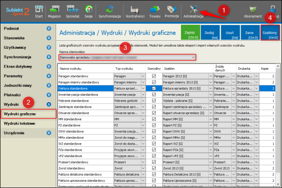The image size is (282, 188).
Task: Collapse the Wydruki sidebar section
Action: (48, 104)
